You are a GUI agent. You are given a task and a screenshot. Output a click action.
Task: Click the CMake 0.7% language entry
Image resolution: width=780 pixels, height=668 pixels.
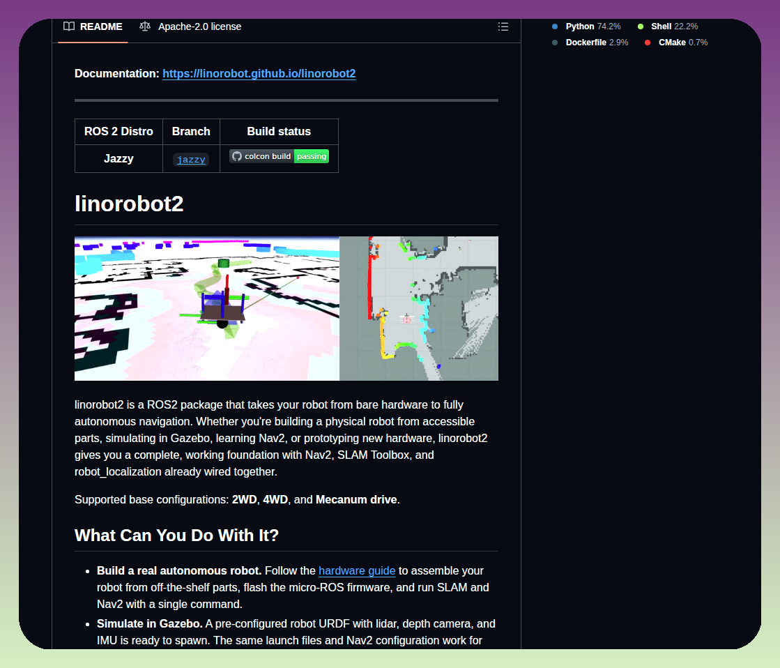pyautogui.click(x=676, y=43)
